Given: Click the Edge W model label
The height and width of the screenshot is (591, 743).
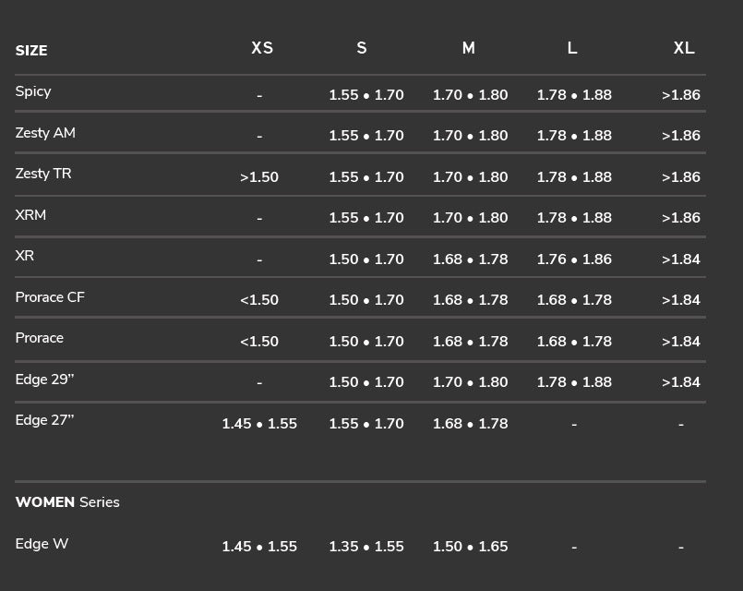Looking at the screenshot, I should [42, 544].
